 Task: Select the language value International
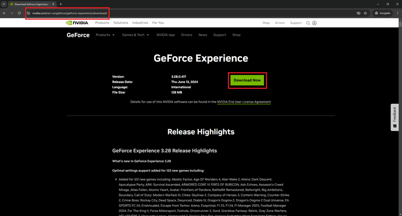pos(181,87)
